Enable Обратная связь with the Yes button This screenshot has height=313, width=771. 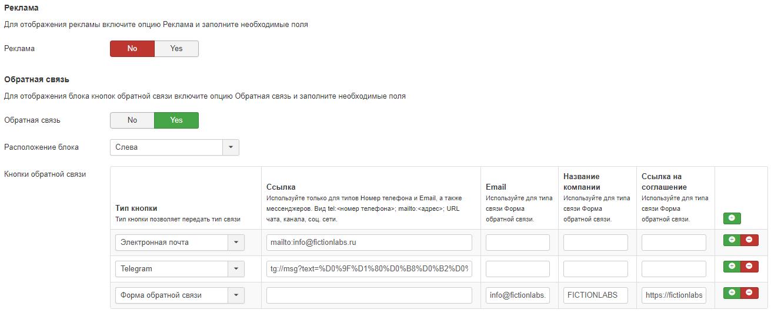coord(176,120)
